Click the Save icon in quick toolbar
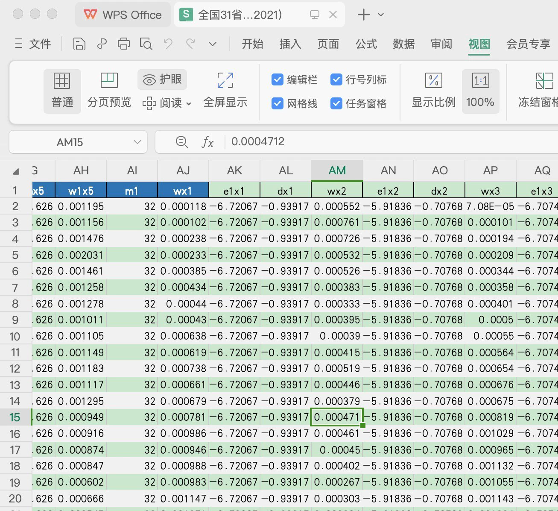Viewport: 558px width, 511px height. [79, 44]
